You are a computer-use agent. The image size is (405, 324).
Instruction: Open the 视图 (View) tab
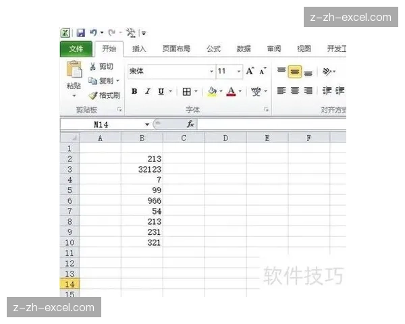(x=304, y=49)
